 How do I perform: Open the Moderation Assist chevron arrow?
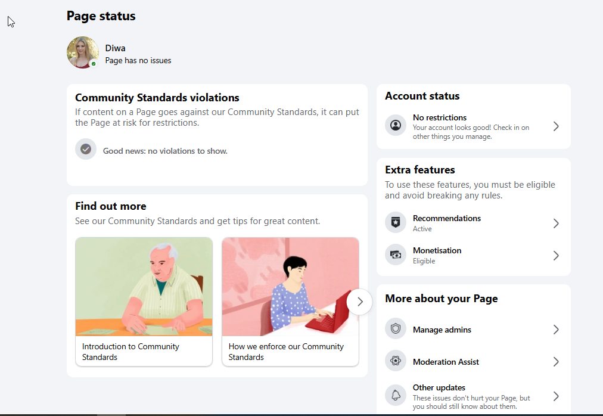tap(556, 362)
